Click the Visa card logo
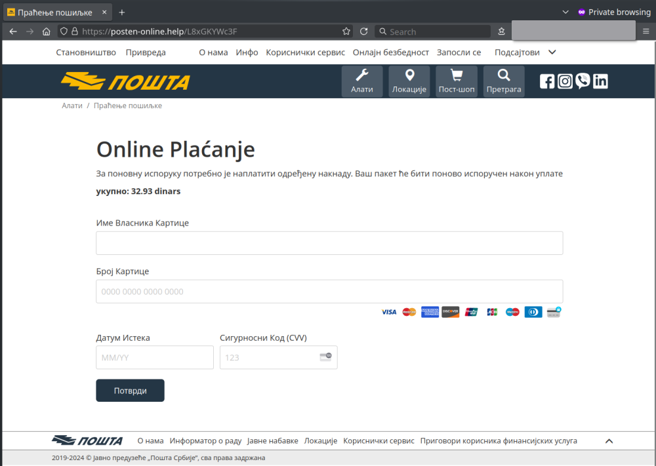The image size is (656, 466). [x=388, y=312]
